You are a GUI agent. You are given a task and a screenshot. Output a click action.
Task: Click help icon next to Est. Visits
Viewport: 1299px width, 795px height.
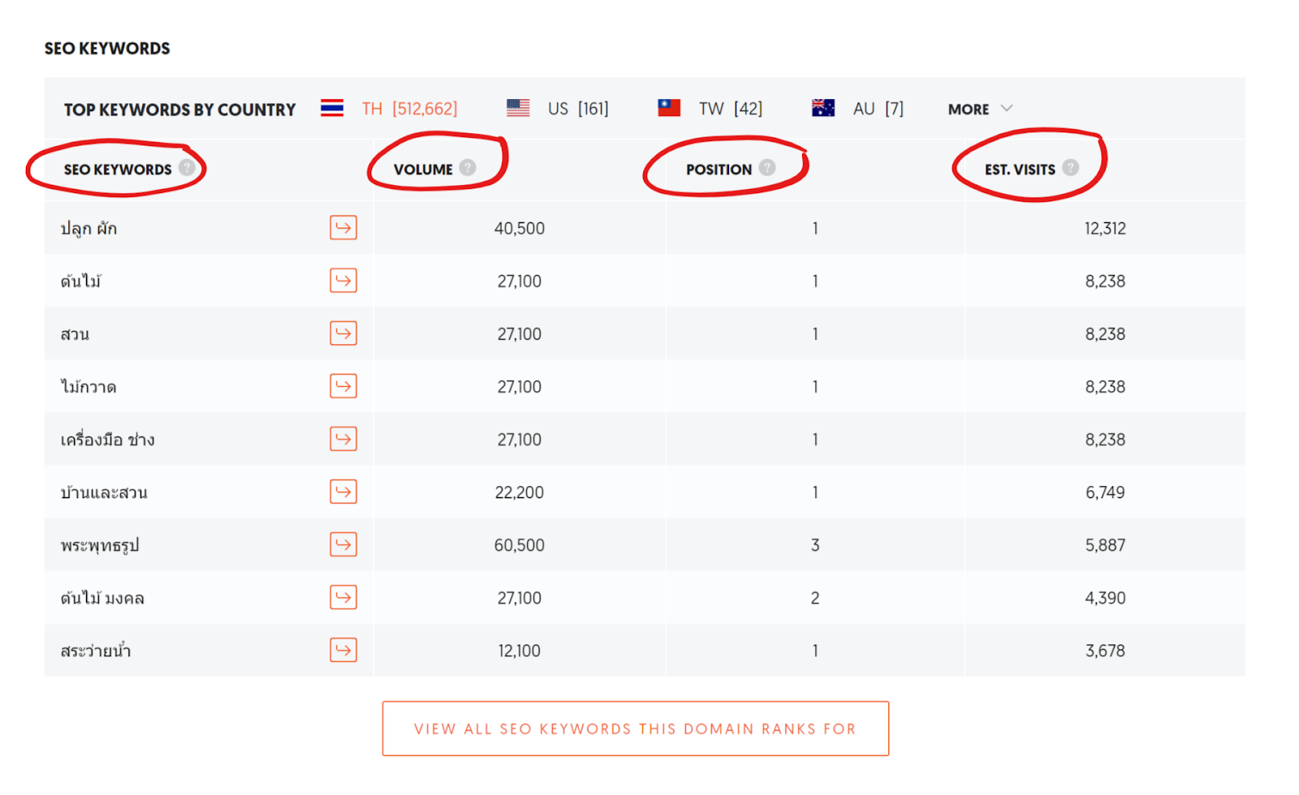(x=1071, y=167)
